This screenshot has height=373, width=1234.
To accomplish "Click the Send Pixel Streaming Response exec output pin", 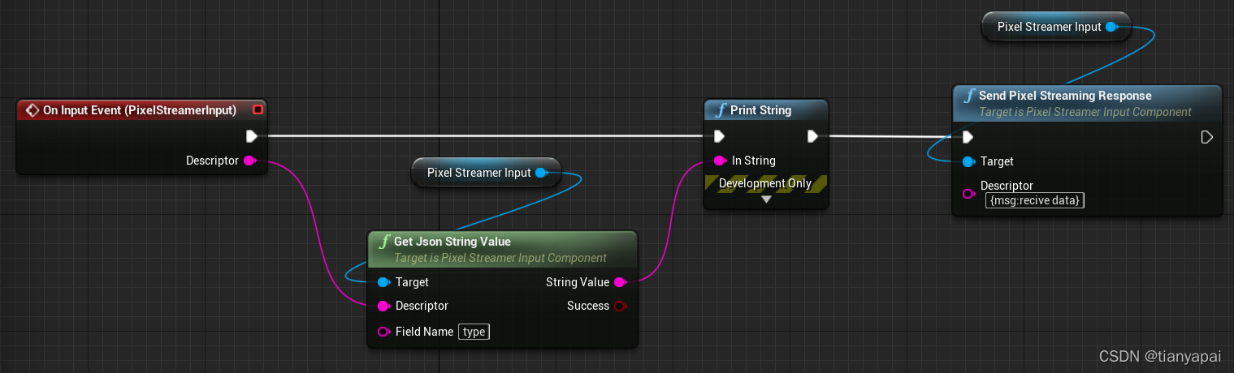I will click(1207, 136).
